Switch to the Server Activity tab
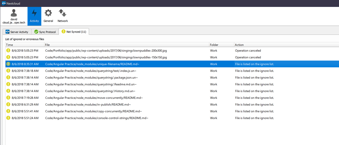The width and height of the screenshot is (339, 145). tap(17, 32)
